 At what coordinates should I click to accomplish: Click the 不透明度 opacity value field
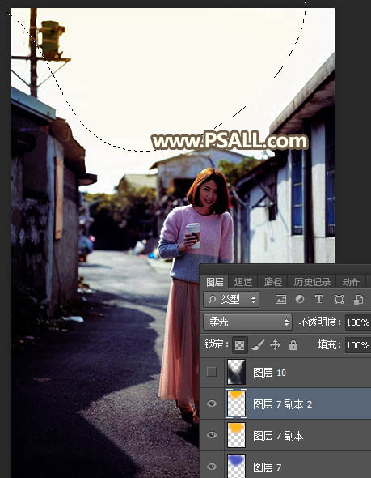[357, 322]
